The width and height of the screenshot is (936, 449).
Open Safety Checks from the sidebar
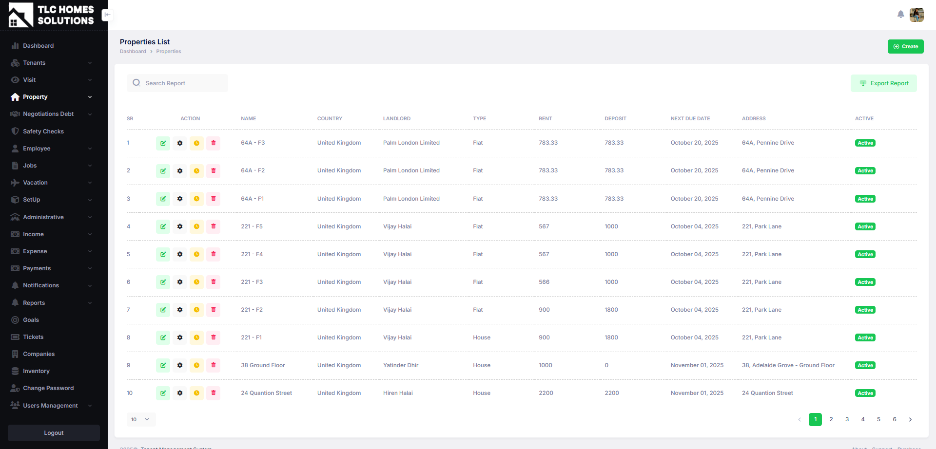(x=43, y=131)
